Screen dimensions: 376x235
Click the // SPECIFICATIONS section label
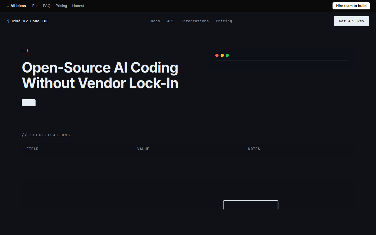46,135
